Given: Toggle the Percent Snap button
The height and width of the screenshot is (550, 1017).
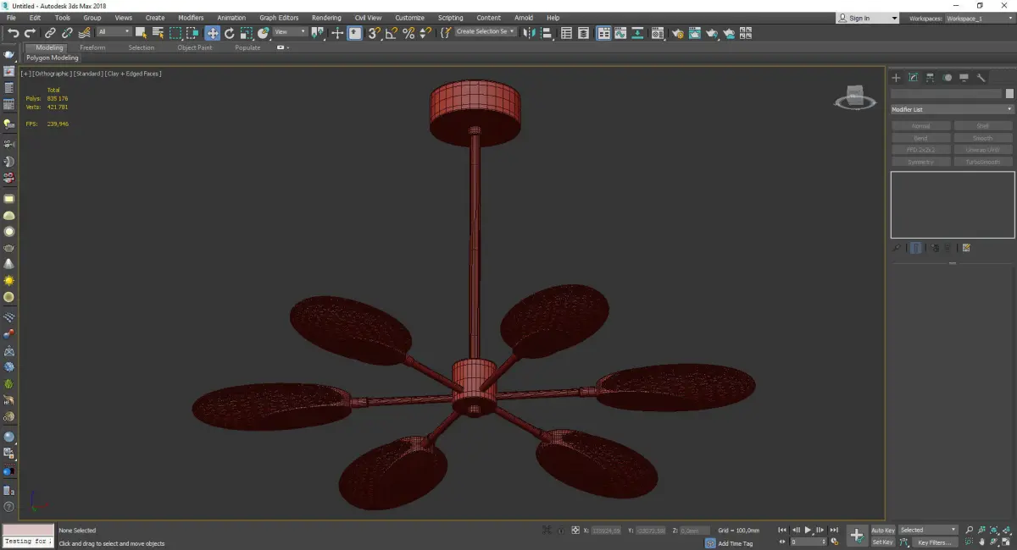Looking at the screenshot, I should [x=408, y=33].
